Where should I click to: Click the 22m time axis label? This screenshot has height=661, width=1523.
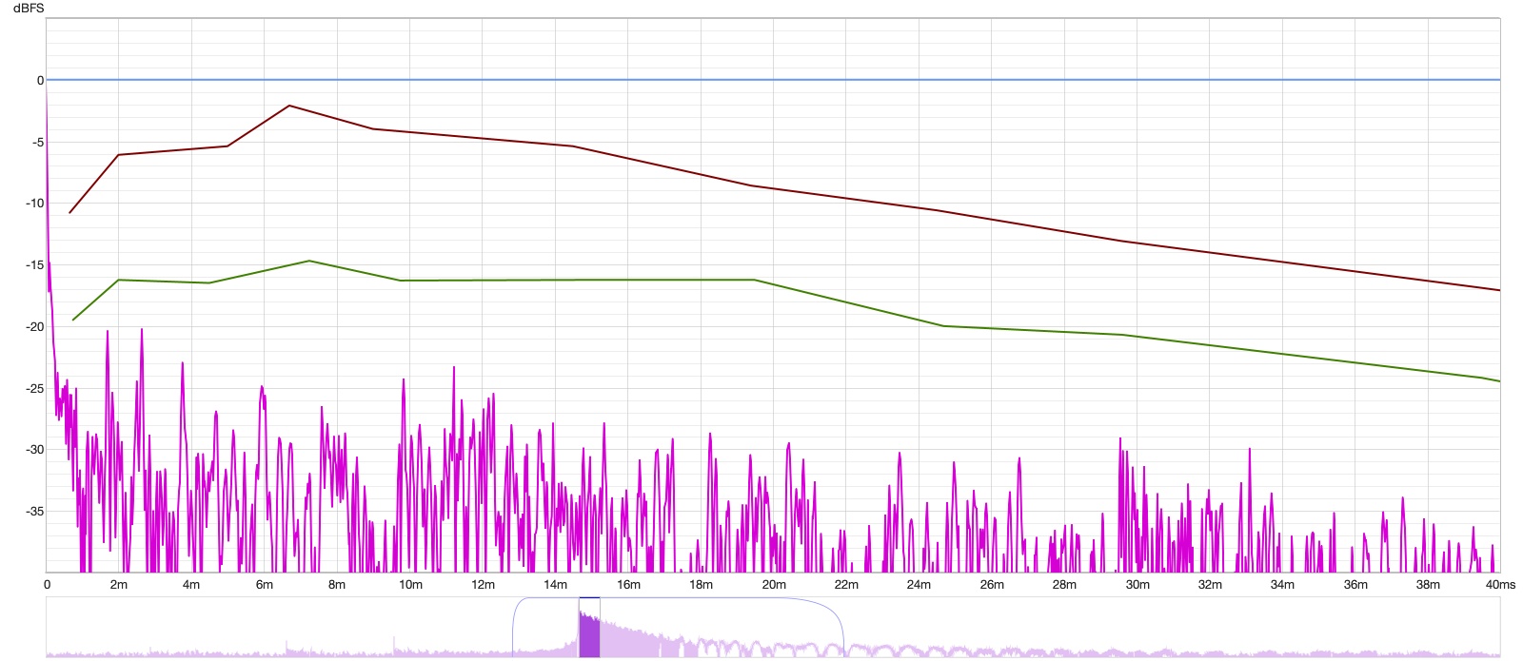846,584
